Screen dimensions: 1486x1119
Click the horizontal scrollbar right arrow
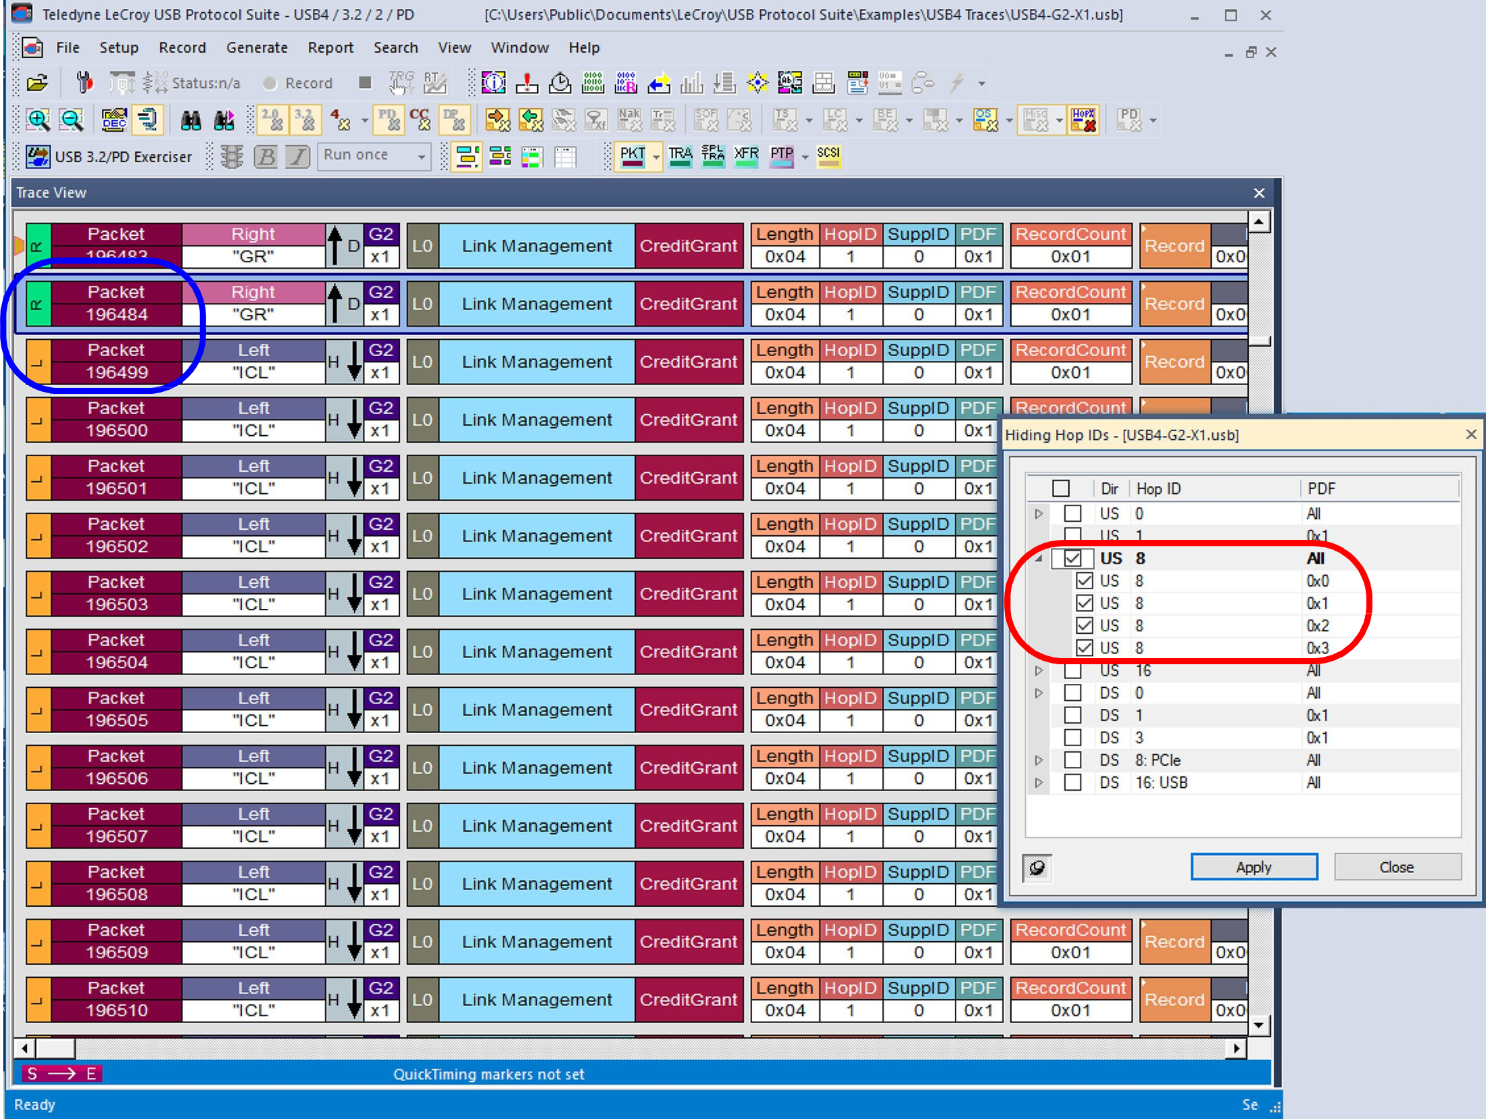(1236, 1048)
